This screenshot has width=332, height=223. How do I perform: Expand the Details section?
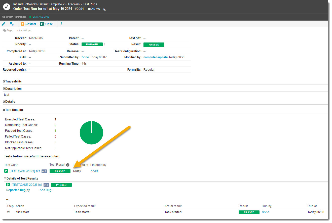(x=4, y=101)
